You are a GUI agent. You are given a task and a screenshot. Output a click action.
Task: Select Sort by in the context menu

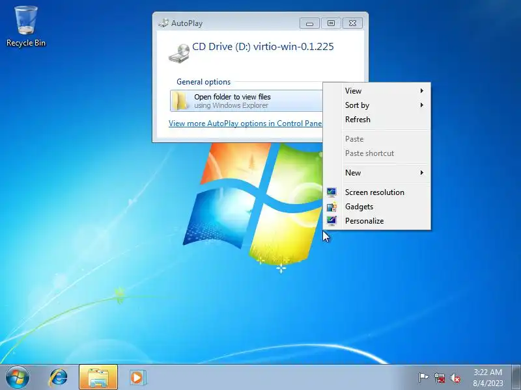pyautogui.click(x=377, y=105)
